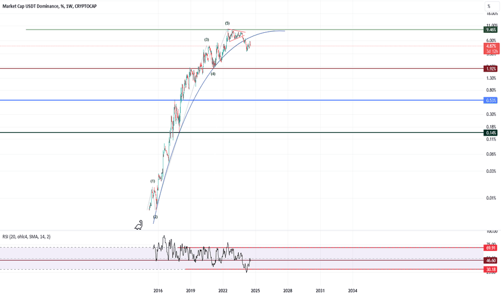501x296 pixels.
Task: Click the 1.30% price axis tick
Action: click(x=491, y=79)
